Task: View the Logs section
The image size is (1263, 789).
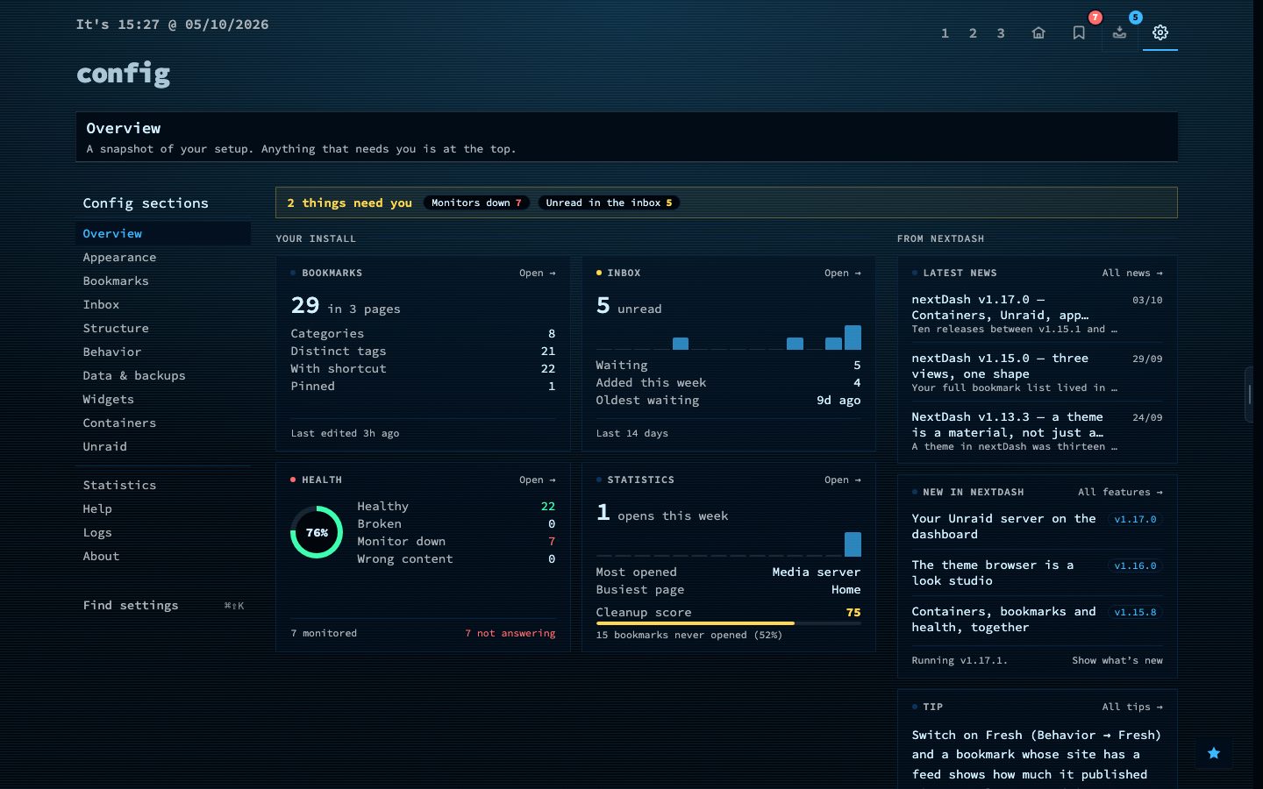Action: coord(163,532)
